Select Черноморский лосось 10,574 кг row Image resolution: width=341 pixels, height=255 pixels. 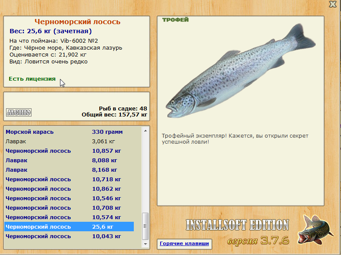click(x=69, y=217)
